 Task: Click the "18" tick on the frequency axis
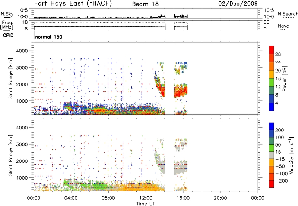(25, 22)
